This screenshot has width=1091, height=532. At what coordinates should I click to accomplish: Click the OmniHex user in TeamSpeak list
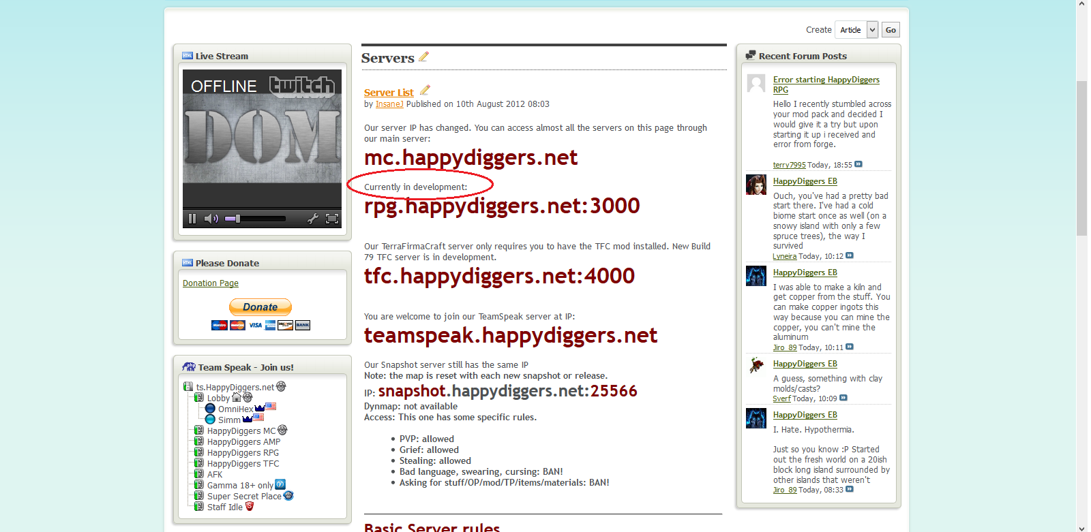[235, 409]
